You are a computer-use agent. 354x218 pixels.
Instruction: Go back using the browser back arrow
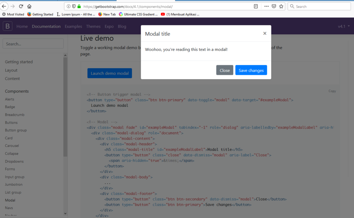4,6
